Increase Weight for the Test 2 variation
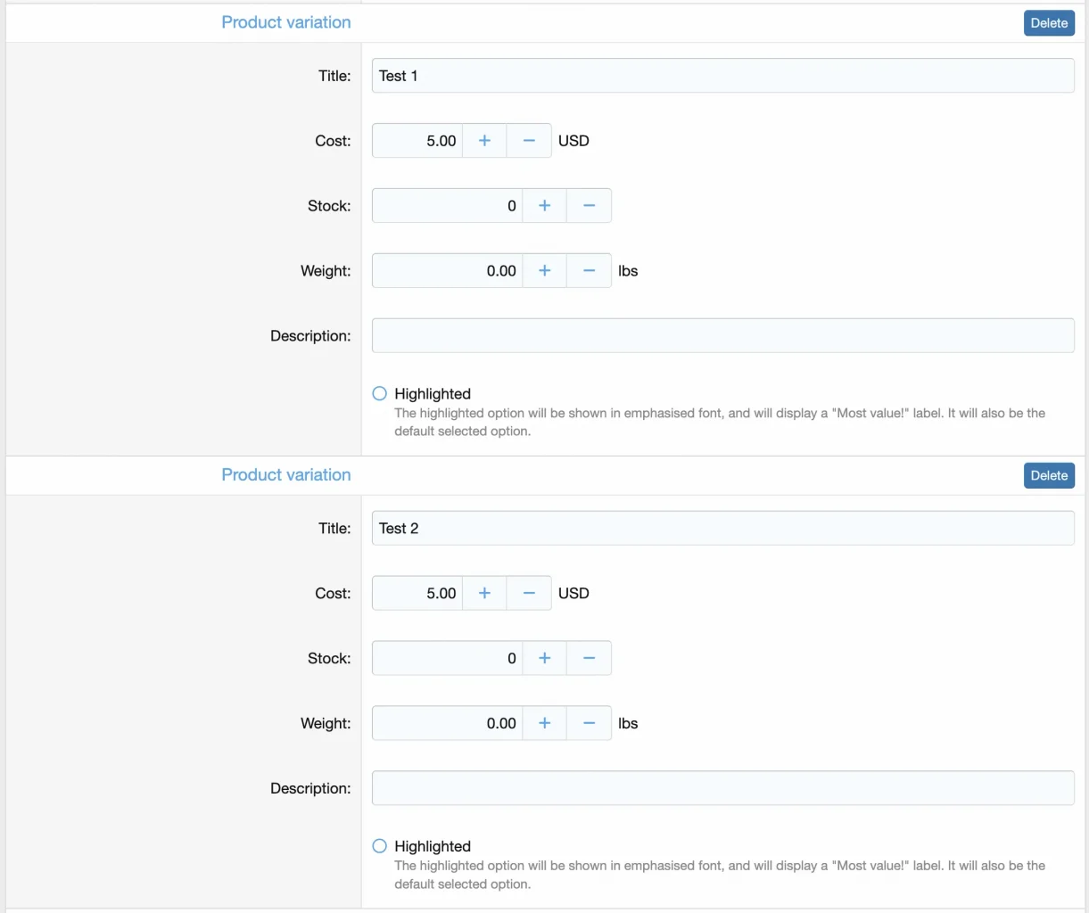Viewport: 1089px width, 913px height. 544,724
